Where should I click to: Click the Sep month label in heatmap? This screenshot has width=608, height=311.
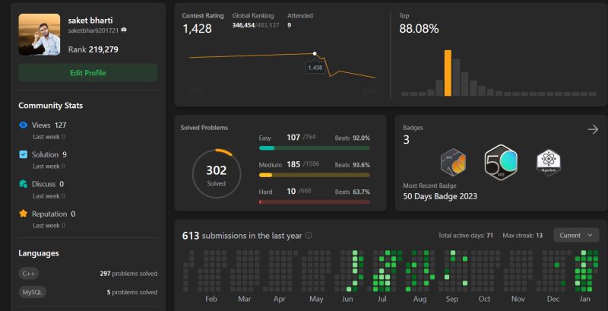451,299
